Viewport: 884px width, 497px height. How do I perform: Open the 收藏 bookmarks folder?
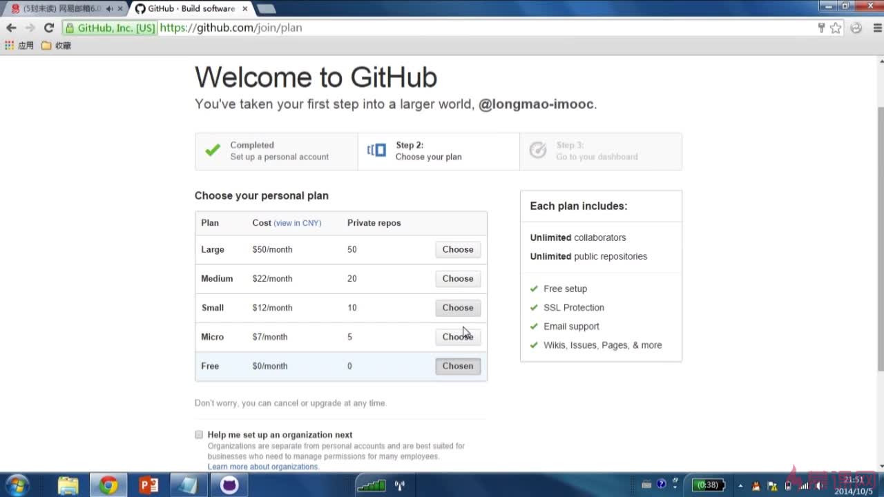pyautogui.click(x=56, y=46)
